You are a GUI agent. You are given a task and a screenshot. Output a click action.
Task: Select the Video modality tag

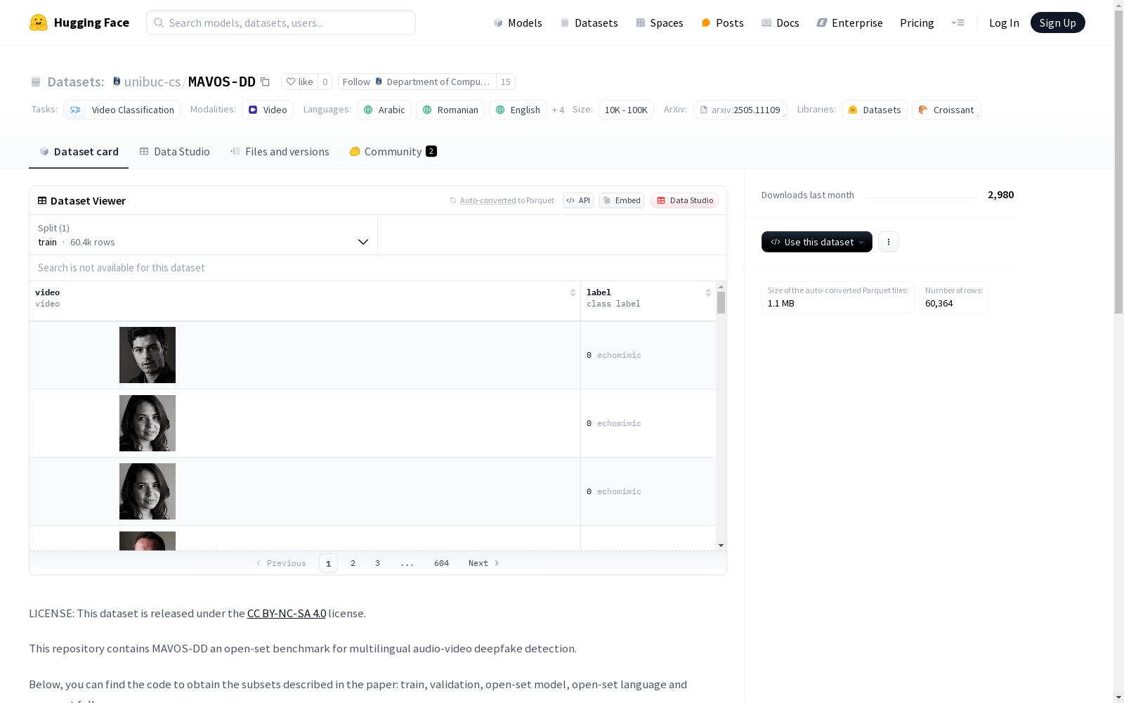268,110
